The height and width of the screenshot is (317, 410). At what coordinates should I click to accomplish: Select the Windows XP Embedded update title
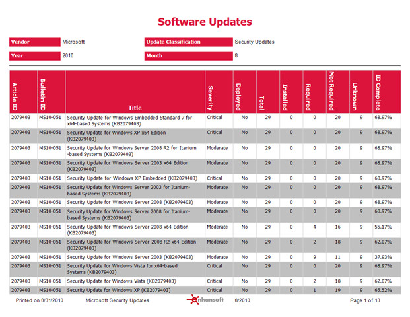132,178
